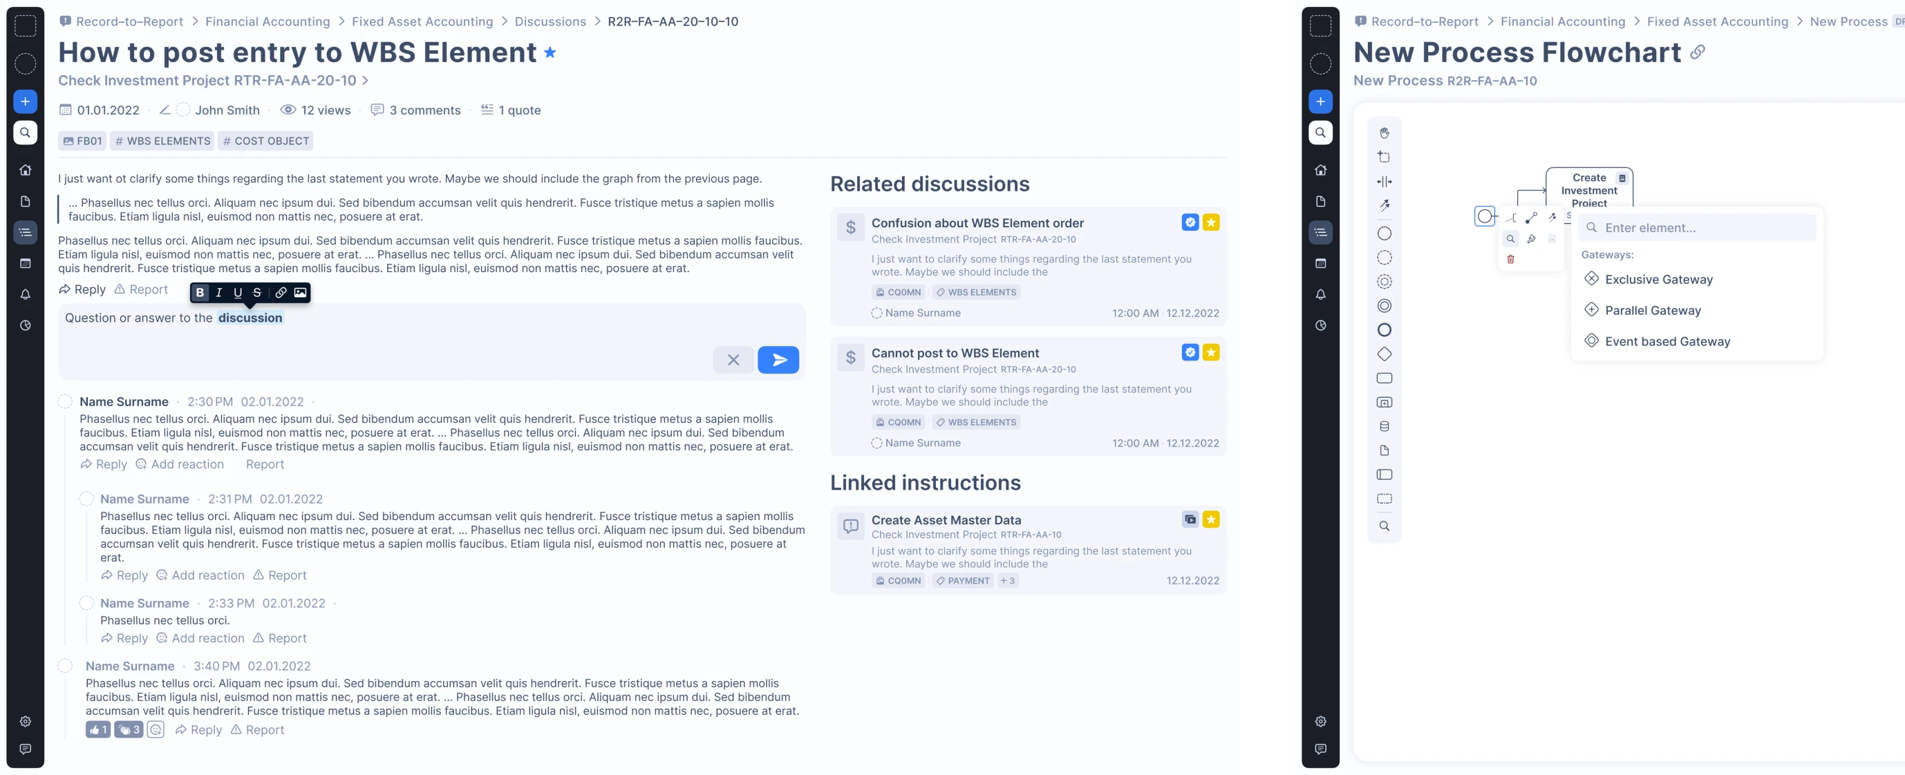Insert an image via the formatting toolbar
Screen dimensions: 1905x775
click(x=300, y=293)
